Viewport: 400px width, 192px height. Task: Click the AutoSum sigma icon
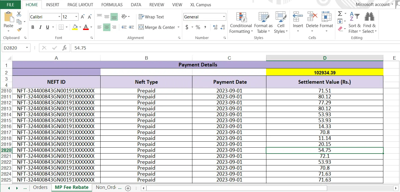(x=340, y=14)
